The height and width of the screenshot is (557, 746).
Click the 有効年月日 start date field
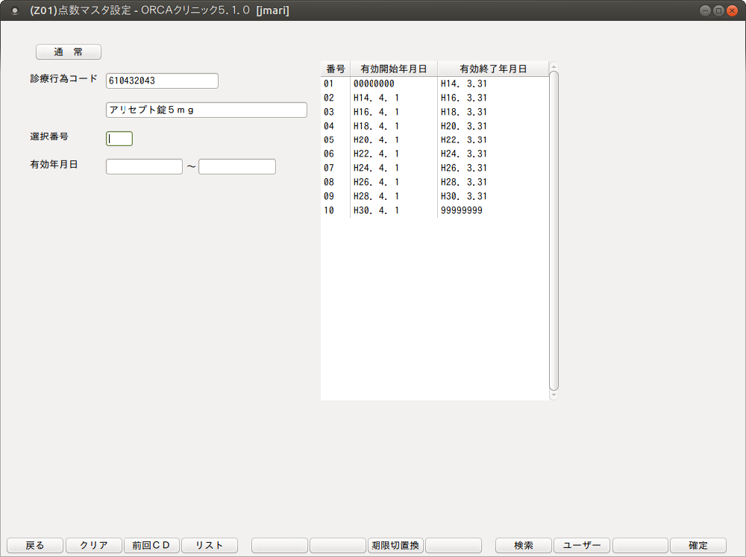[x=144, y=166]
